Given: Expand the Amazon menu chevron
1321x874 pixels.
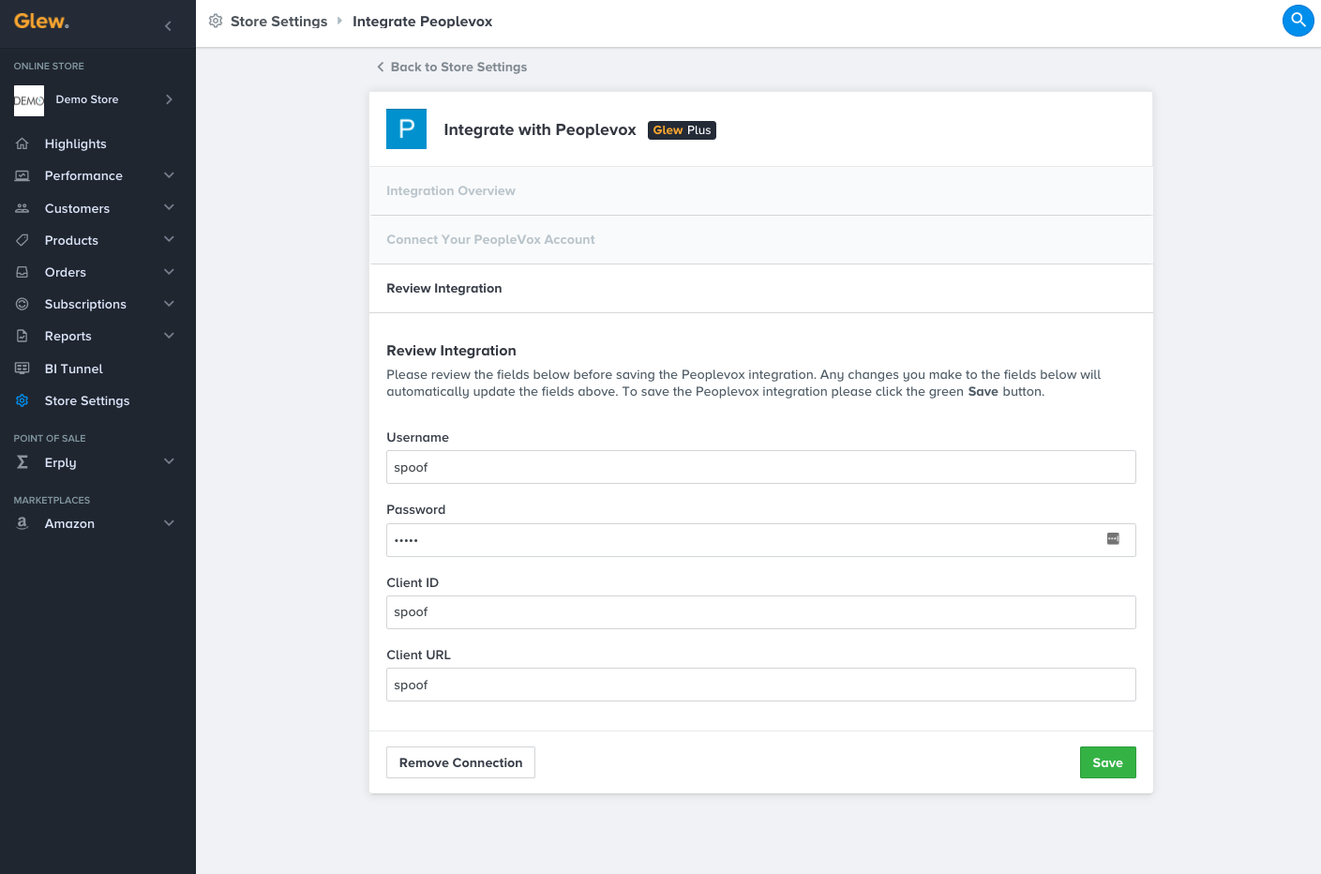Looking at the screenshot, I should pos(169,523).
